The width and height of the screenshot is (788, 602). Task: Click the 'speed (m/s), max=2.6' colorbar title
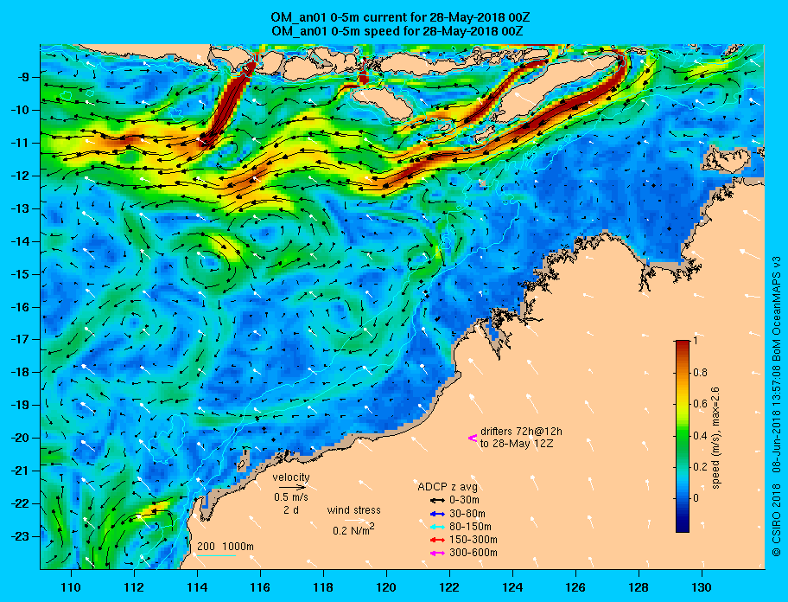716,438
